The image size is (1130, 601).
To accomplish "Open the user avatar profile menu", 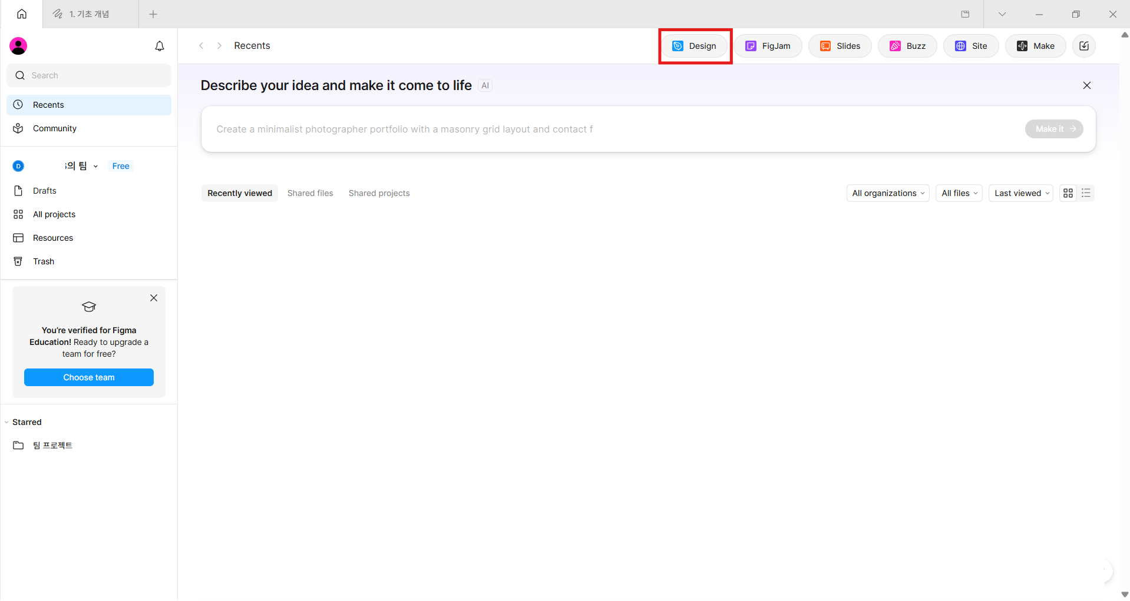I will tap(18, 46).
